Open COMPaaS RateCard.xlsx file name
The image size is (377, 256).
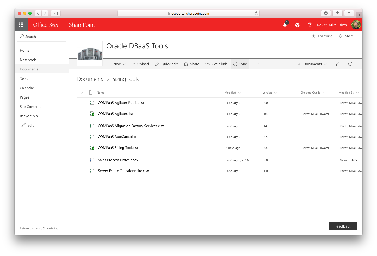(117, 137)
